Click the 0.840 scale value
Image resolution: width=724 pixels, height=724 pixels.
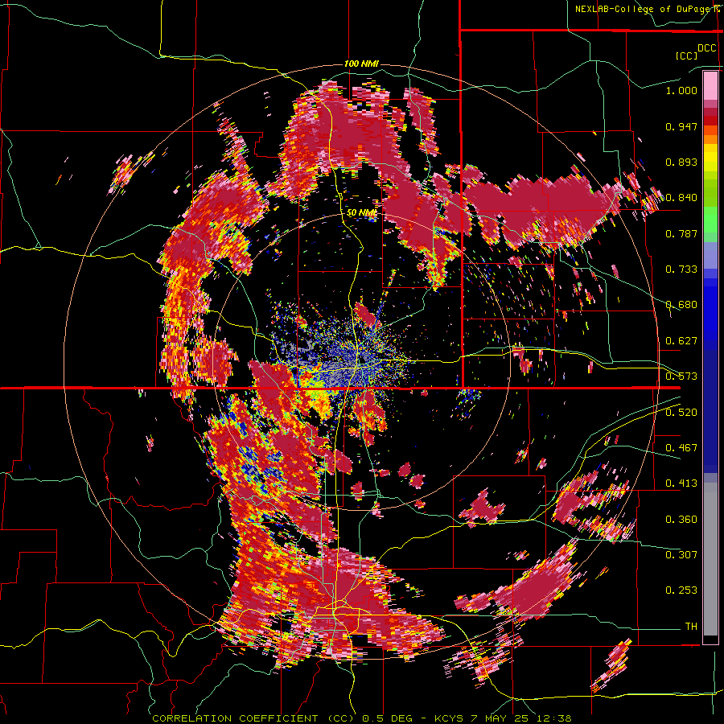point(681,198)
